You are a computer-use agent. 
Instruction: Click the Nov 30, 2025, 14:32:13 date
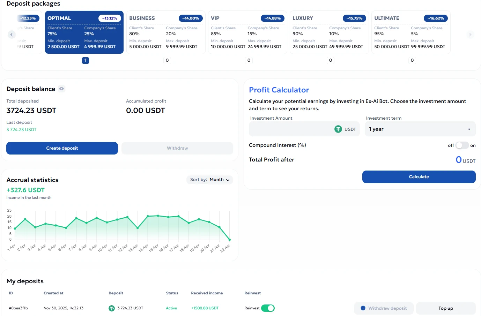pyautogui.click(x=64, y=308)
